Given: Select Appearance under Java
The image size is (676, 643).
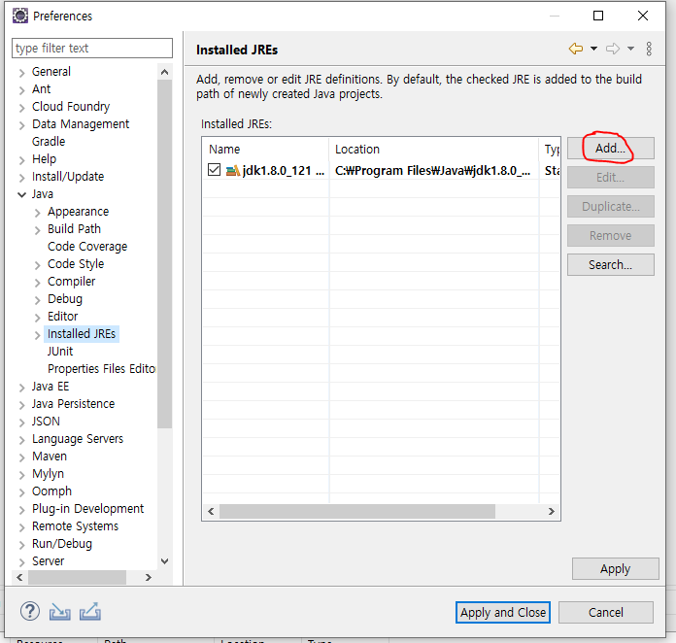Looking at the screenshot, I should click(78, 212).
